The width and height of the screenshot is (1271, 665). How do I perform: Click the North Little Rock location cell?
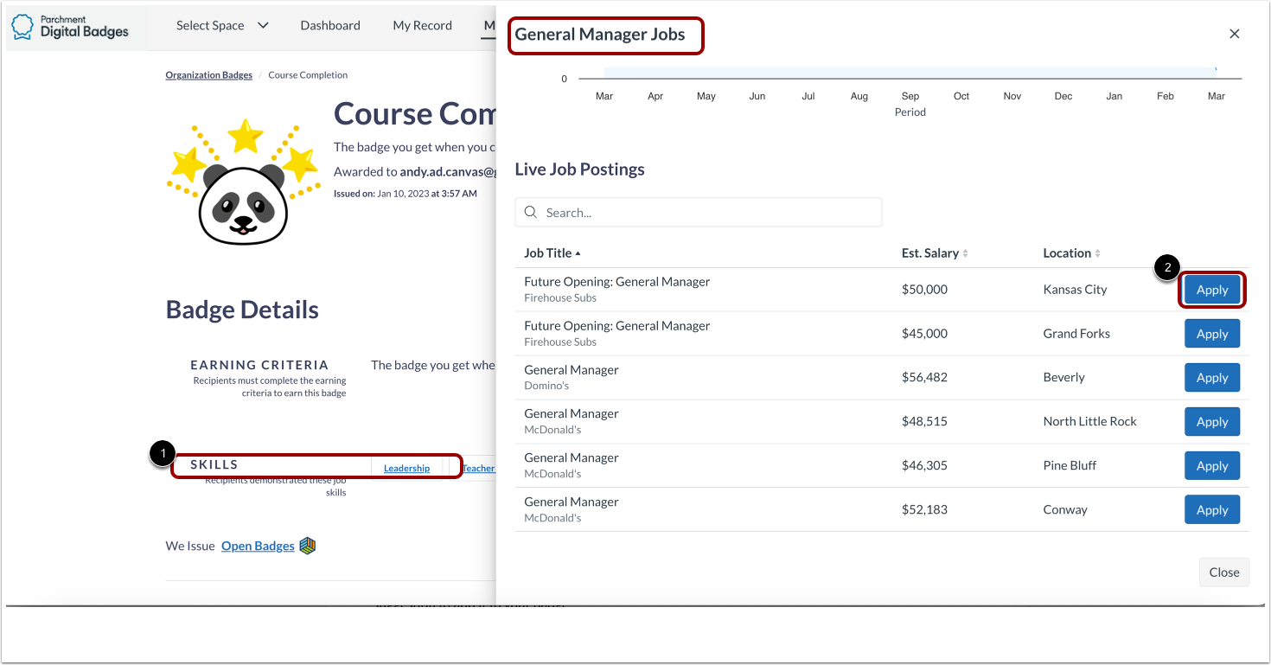click(1089, 422)
